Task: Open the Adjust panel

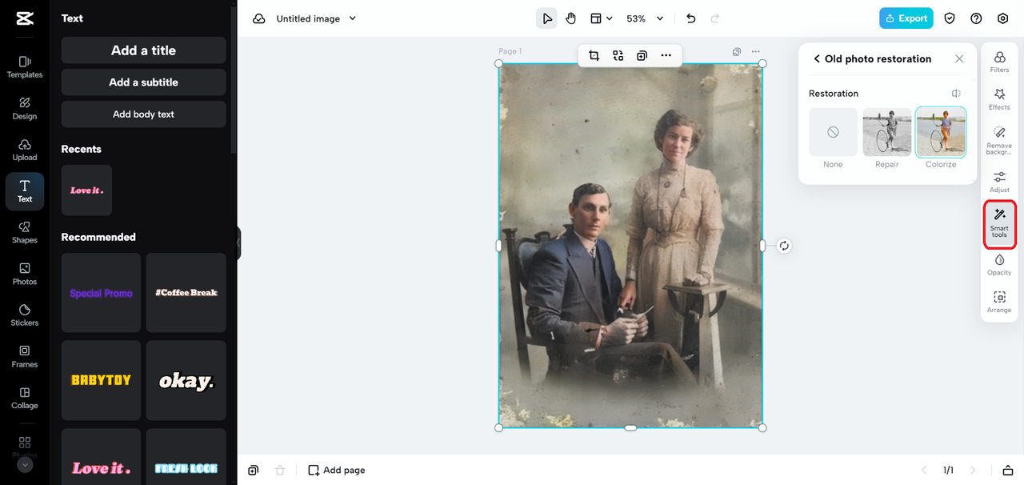Action: coord(999,182)
